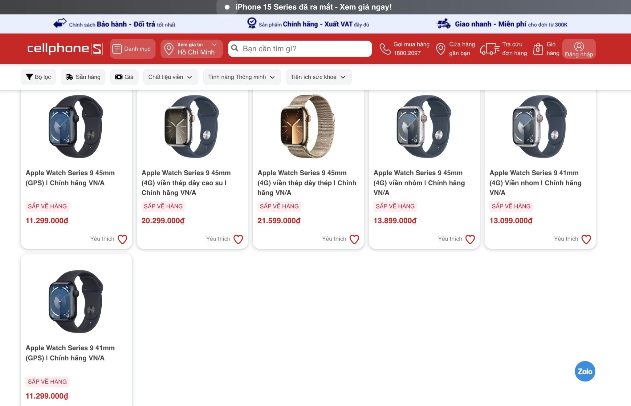Click the Sẵn hàng availability filter button
Screen dimensions: 631x406
click(83, 77)
